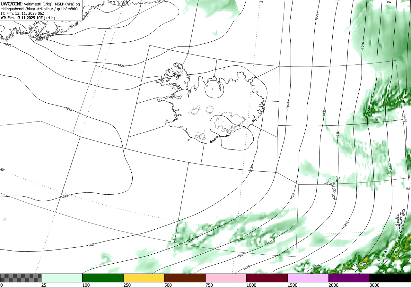
Task: Click the "15W" longitude label
Action: (260, 2)
